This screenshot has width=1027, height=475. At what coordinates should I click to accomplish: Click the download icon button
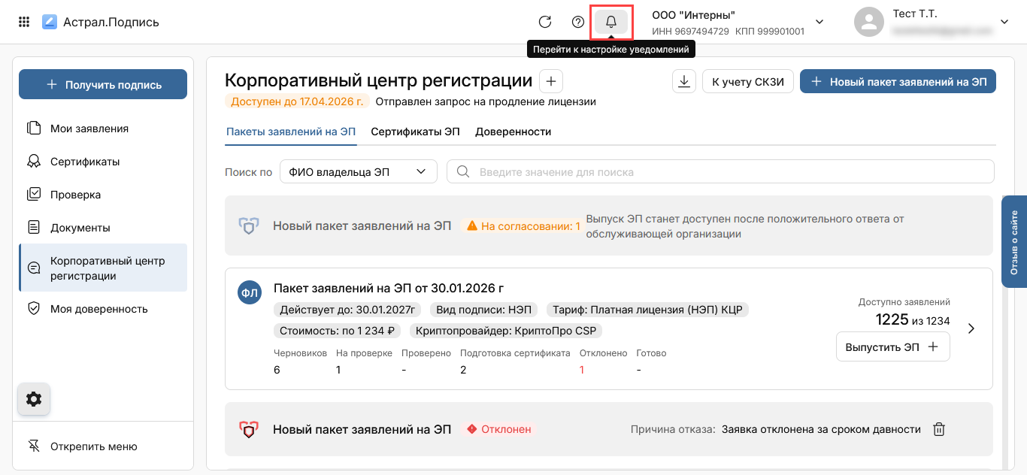684,82
